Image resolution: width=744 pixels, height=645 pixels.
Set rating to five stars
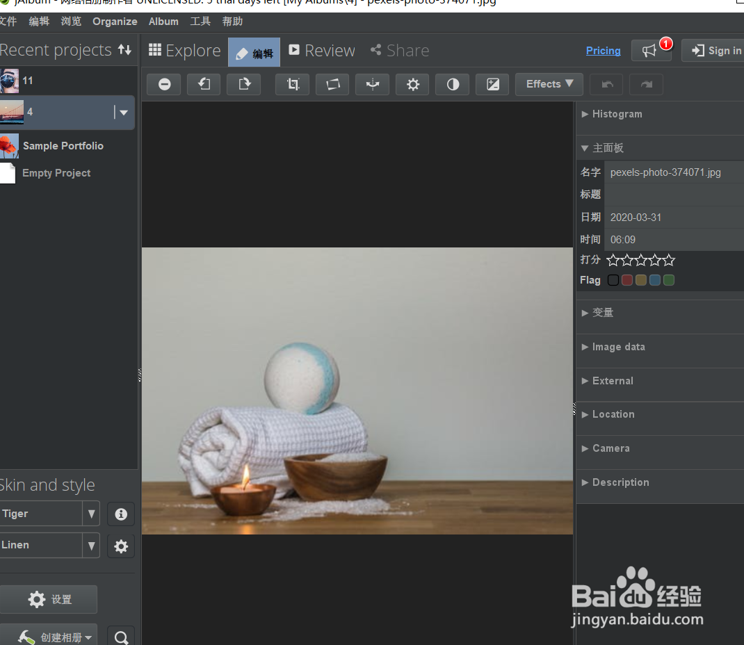tap(669, 260)
